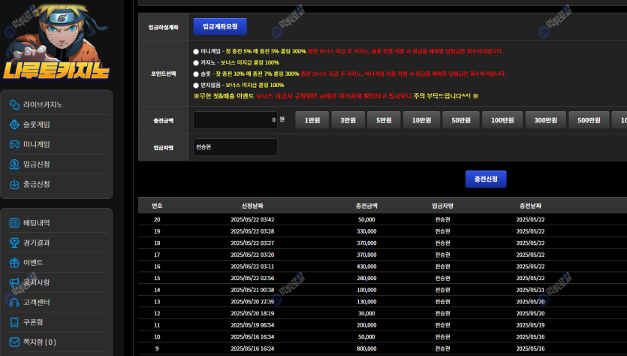Click the 경기결과 trophy icon
The width and height of the screenshot is (627, 356).
pyautogui.click(x=14, y=243)
